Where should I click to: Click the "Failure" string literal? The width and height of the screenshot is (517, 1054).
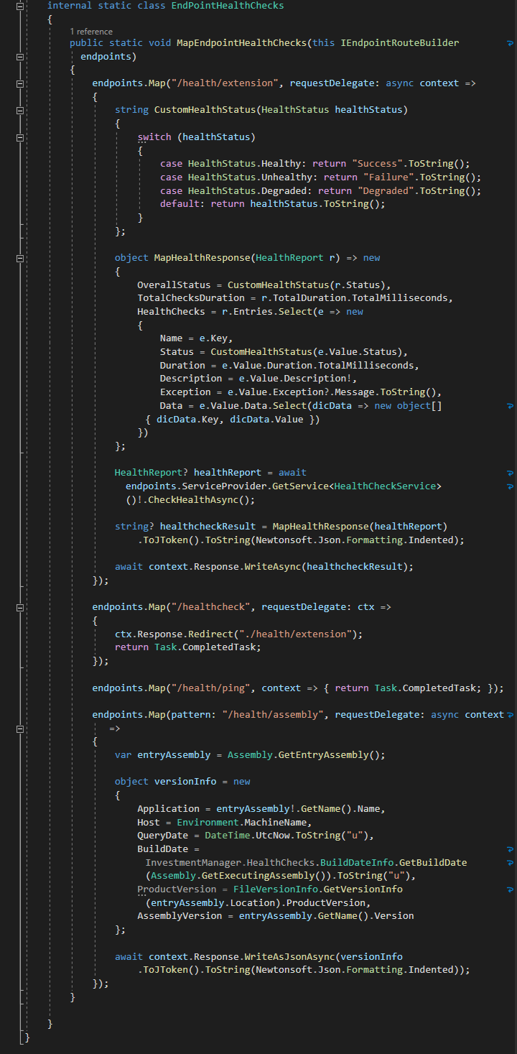click(x=388, y=177)
